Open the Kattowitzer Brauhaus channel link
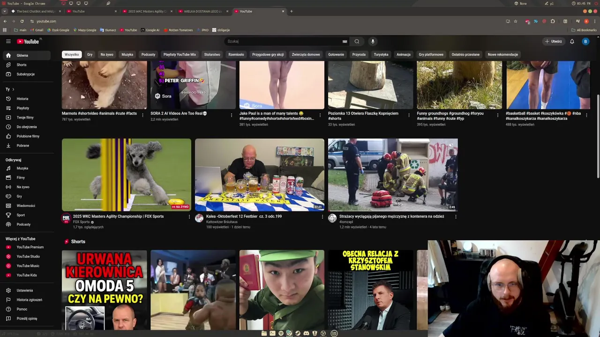Screen dimensions: 600x337 222,222
